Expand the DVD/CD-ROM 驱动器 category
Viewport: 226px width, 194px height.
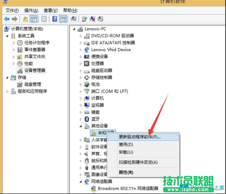[x=80, y=36]
